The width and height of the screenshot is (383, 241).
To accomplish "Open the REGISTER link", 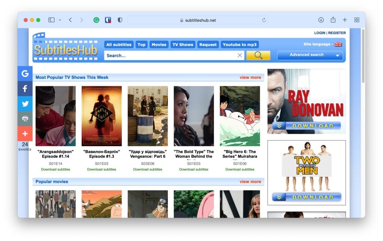I will [337, 33].
